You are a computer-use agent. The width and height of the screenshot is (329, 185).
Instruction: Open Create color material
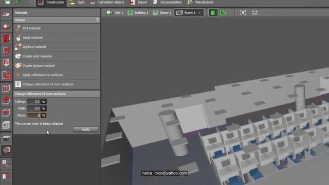click(57, 56)
